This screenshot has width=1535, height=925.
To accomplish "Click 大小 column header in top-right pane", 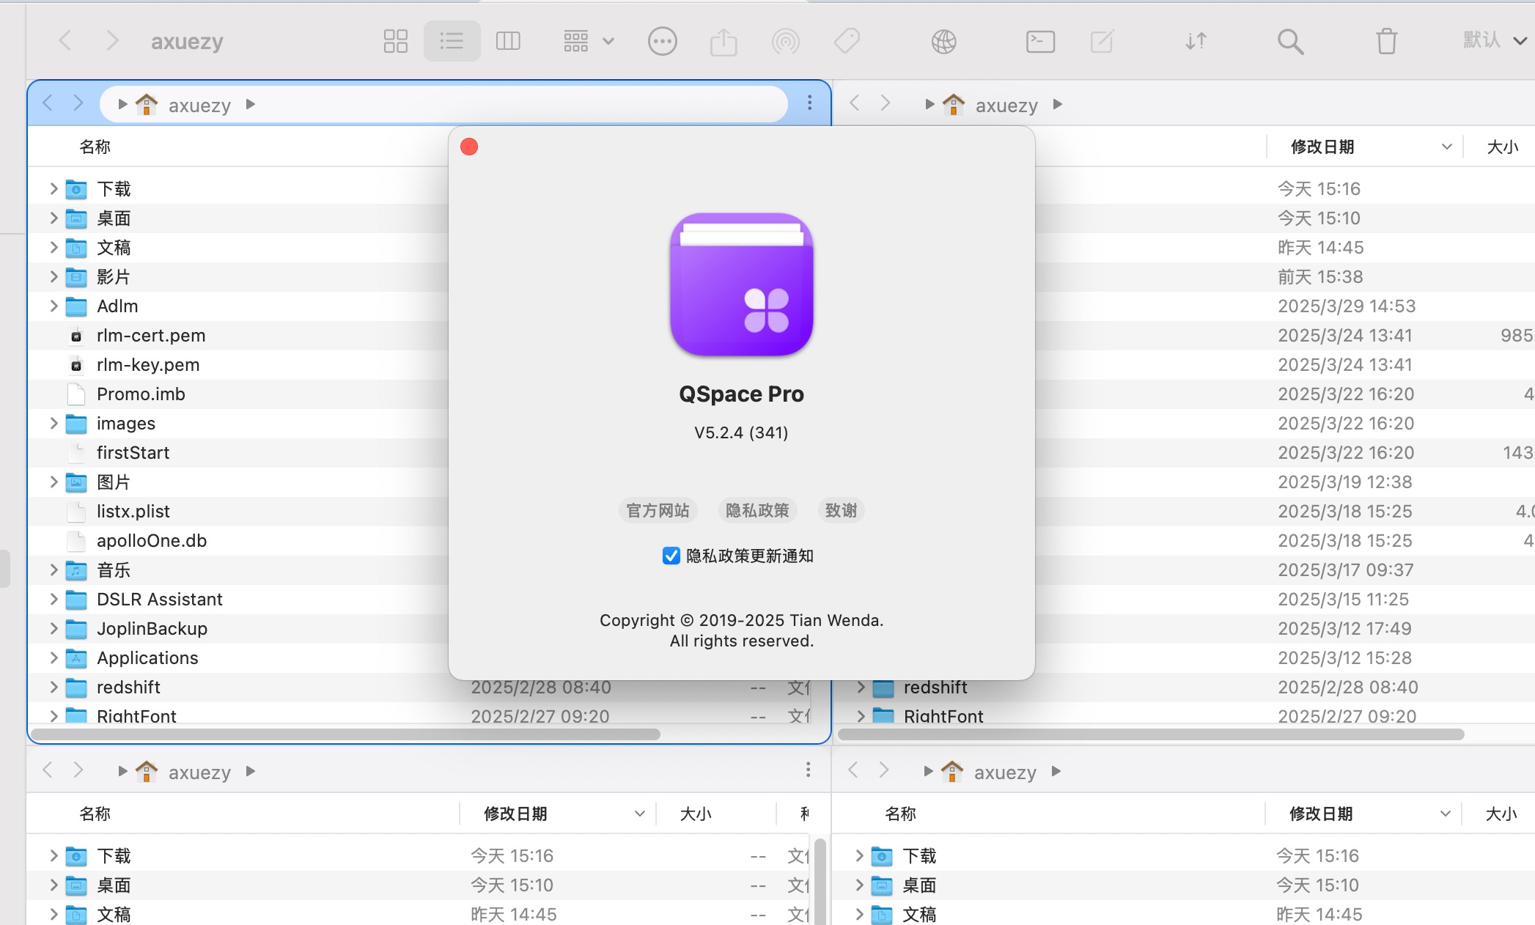I will (x=1502, y=147).
